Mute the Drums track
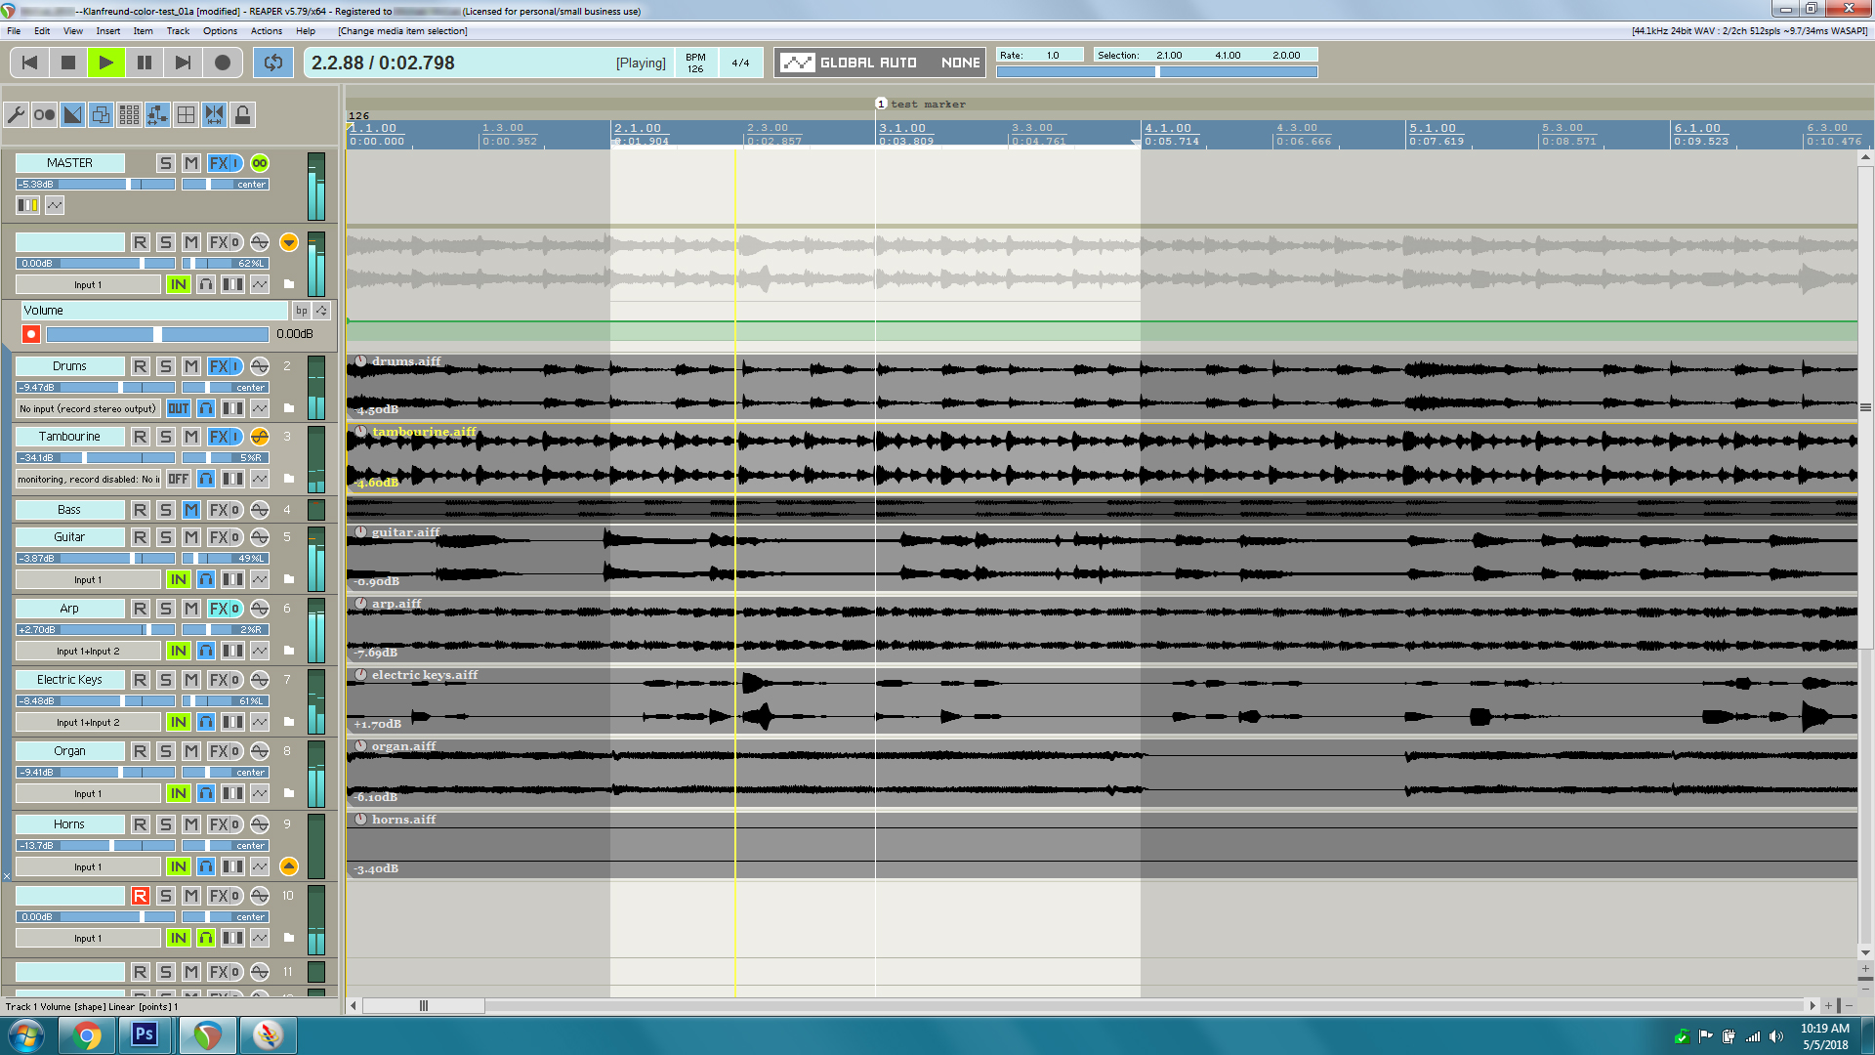 [x=191, y=366]
